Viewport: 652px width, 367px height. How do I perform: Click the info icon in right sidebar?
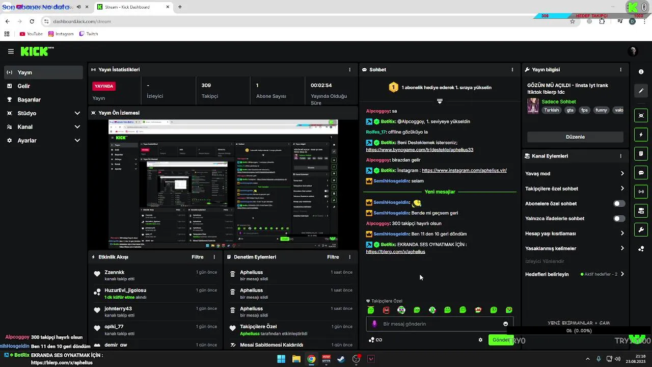[x=641, y=72]
